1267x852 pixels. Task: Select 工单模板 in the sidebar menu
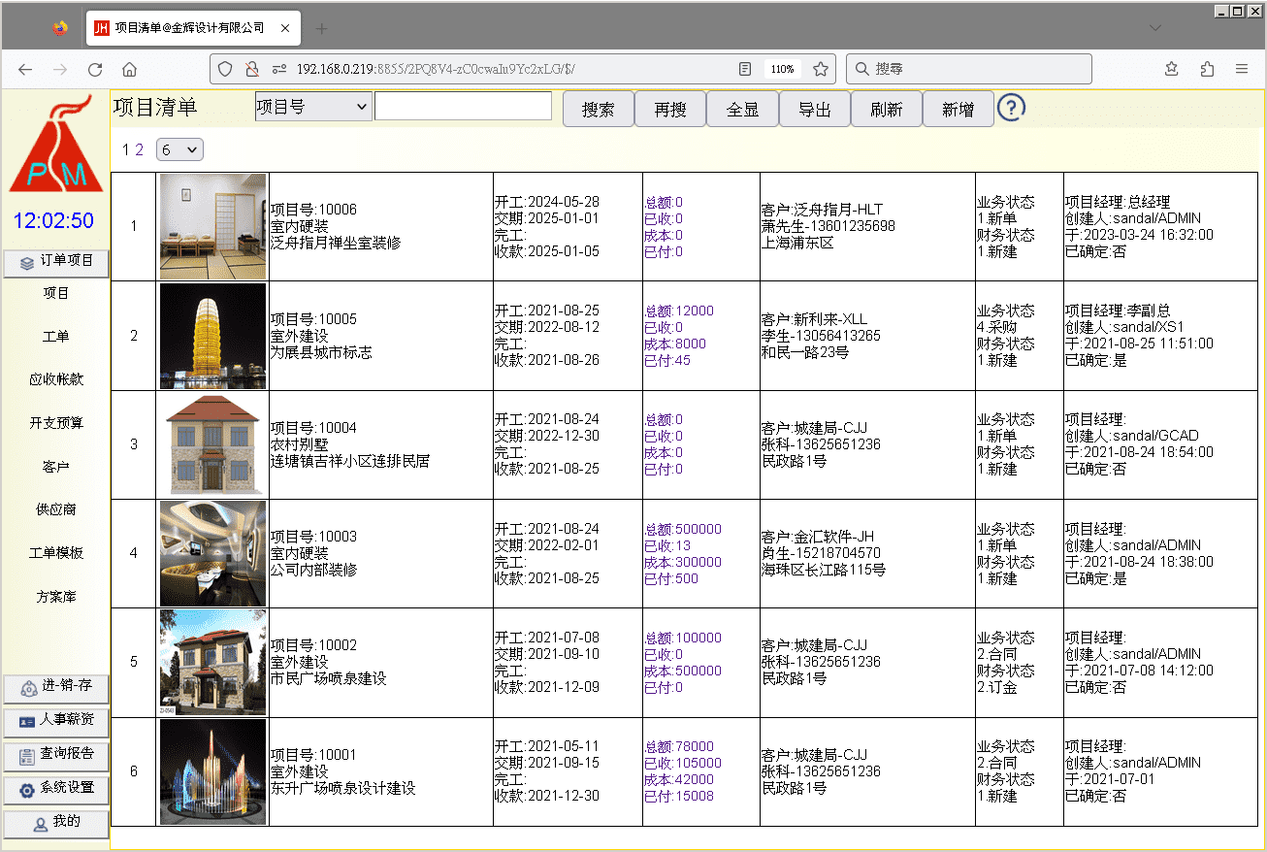(56, 553)
